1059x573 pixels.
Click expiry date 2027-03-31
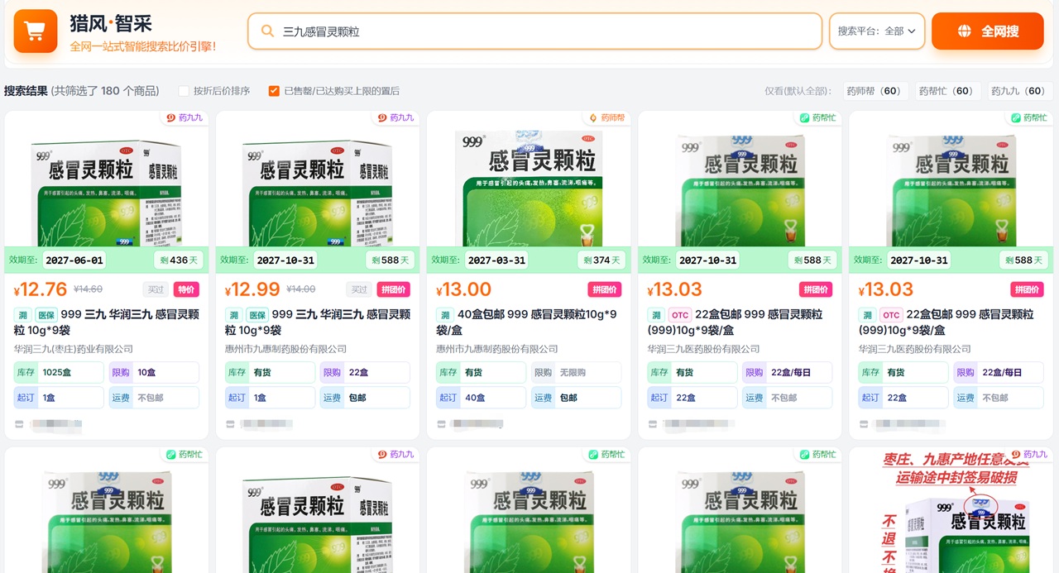pos(496,260)
